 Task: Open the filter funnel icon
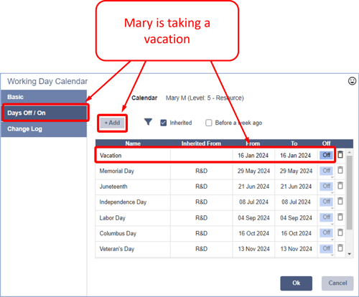coord(148,122)
